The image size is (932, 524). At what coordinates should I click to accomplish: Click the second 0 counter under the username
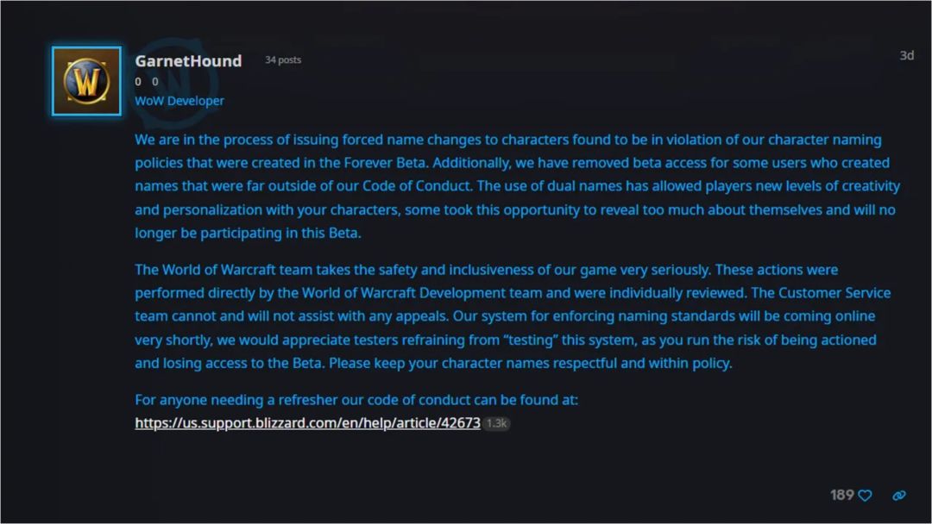pyautogui.click(x=155, y=82)
